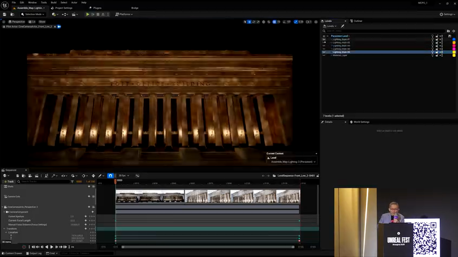This screenshot has width=458, height=257.
Task: Open the Platforms dropdown
Action: [x=124, y=14]
